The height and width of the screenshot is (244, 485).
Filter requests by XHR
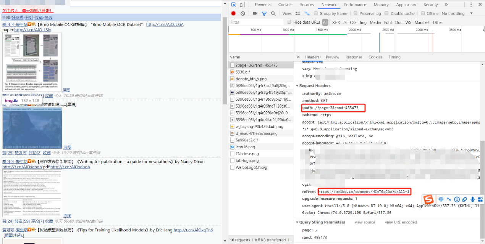(x=336, y=22)
